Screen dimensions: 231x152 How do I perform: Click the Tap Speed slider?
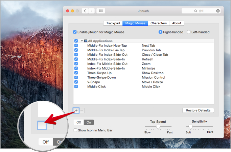pos(158,127)
